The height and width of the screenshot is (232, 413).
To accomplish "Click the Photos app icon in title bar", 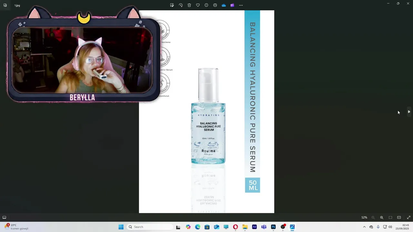I will pyautogui.click(x=5, y=5).
